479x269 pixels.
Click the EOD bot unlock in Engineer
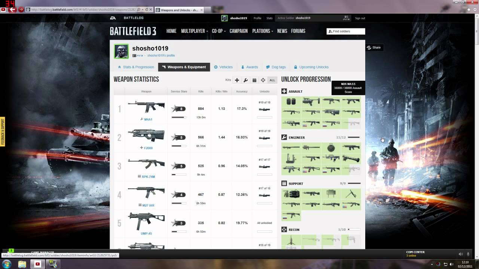click(291, 158)
